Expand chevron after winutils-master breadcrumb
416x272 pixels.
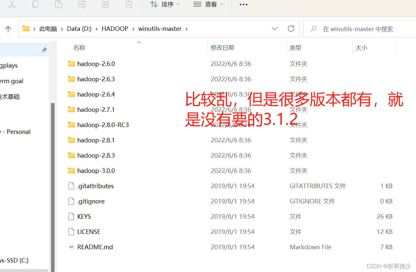pyautogui.click(x=186, y=29)
